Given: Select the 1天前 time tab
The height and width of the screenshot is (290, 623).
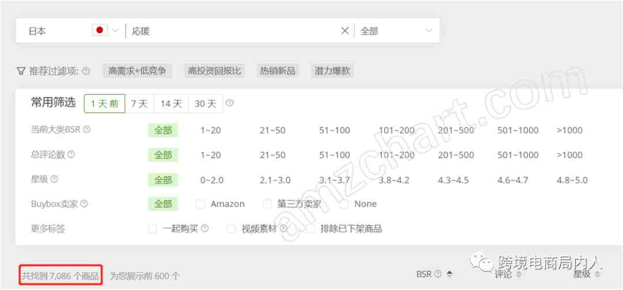Looking at the screenshot, I should [x=104, y=104].
